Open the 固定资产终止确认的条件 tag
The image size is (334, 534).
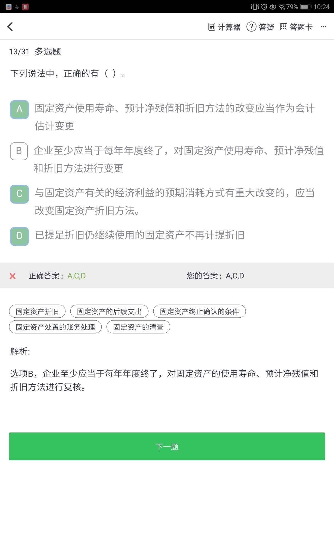[x=199, y=311]
